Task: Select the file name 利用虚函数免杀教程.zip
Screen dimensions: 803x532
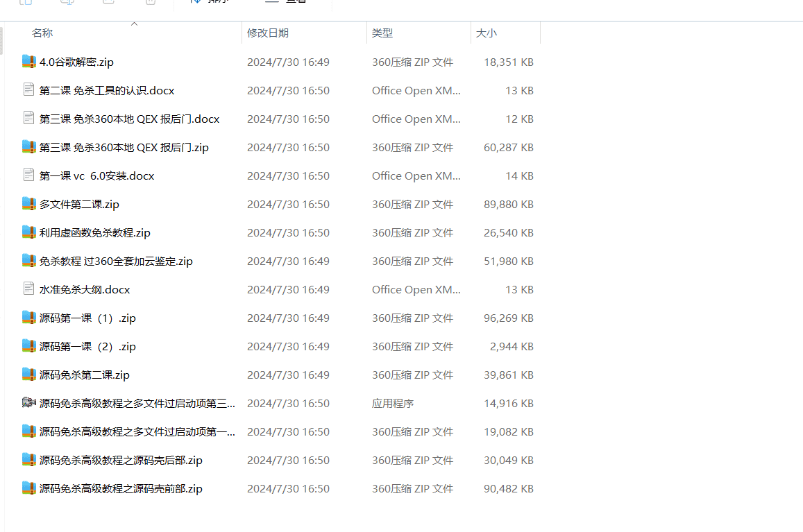Action: click(95, 232)
